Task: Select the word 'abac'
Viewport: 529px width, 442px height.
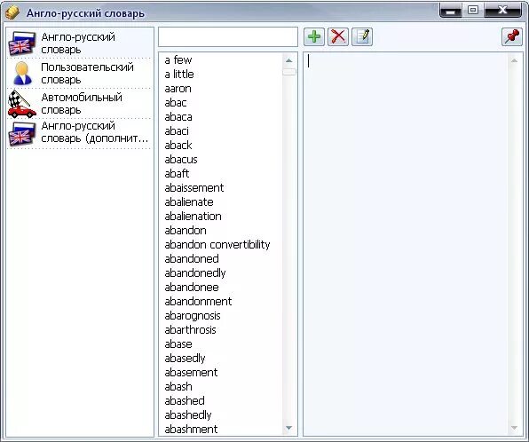Action: tap(176, 103)
